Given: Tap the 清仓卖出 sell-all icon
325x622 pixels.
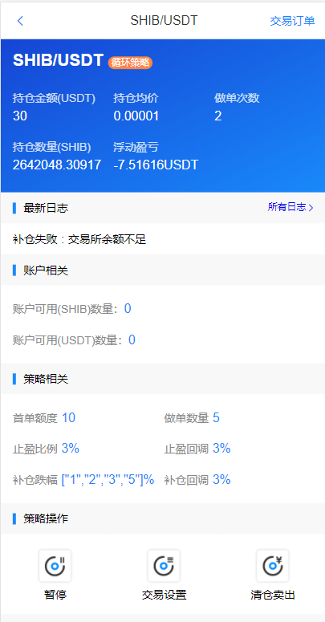Looking at the screenshot, I should (x=273, y=566).
